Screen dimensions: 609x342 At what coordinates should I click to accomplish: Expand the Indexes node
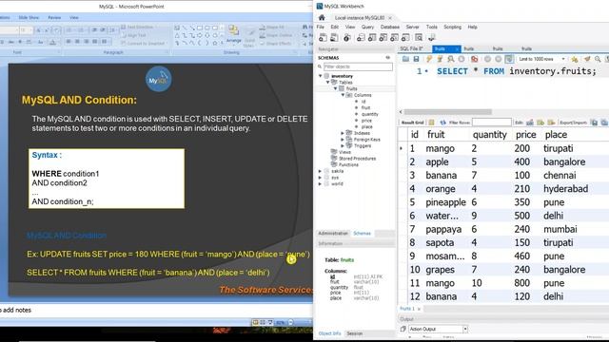[343, 133]
